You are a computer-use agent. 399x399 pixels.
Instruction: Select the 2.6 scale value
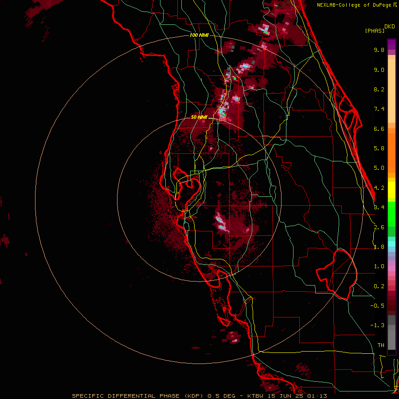(379, 227)
